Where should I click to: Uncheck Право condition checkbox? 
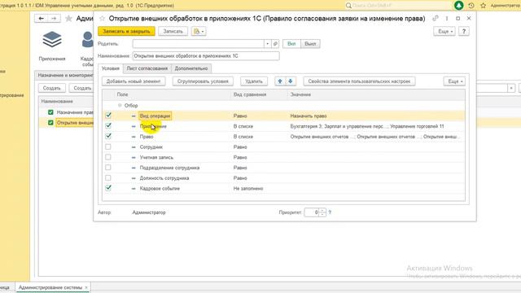point(108,136)
